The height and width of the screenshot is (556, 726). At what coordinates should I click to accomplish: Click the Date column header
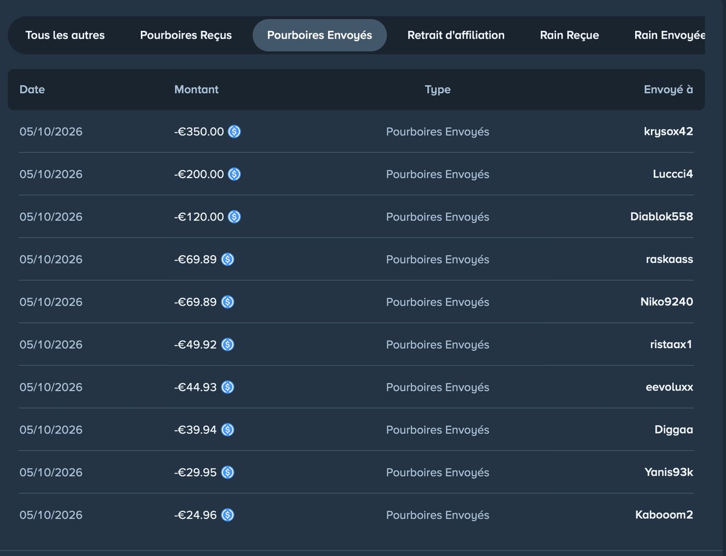click(32, 89)
